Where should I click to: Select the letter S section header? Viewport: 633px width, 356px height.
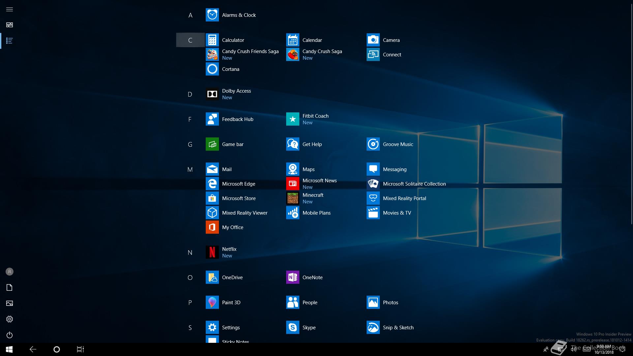coord(190,328)
